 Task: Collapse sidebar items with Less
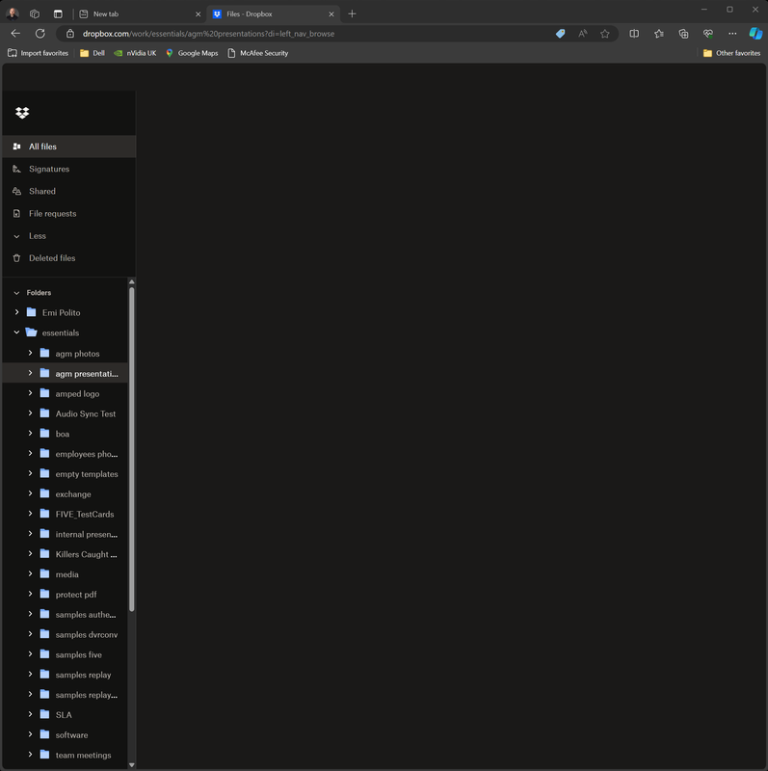click(68, 235)
